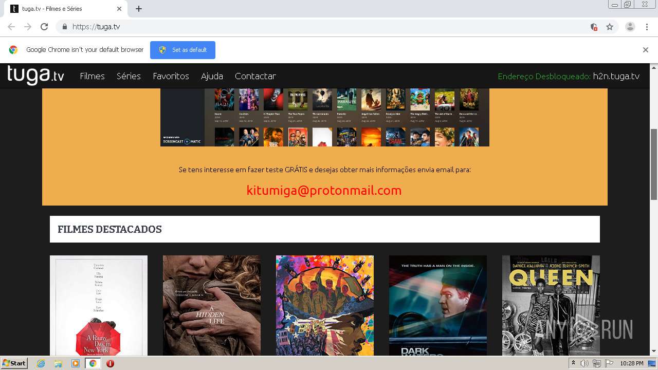Open A Hidden Life movie poster
Viewport: 658px width, 370px height.
(212, 306)
